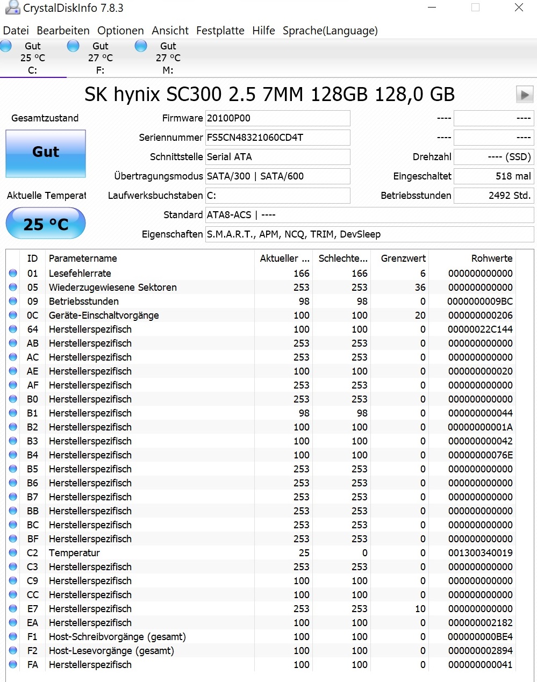
Task: Click raw value 00000022C144
Action: coord(481,329)
